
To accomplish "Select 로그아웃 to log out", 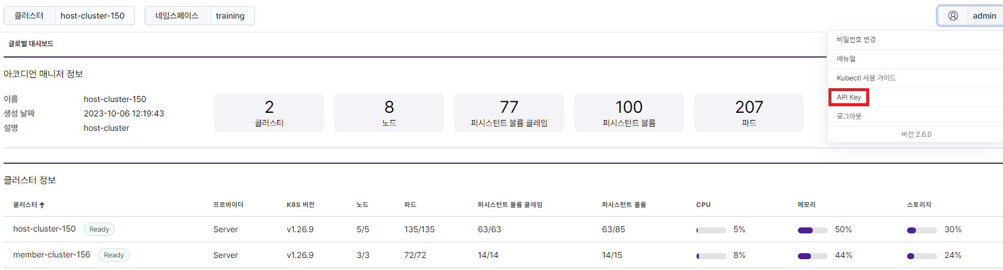I will pyautogui.click(x=849, y=116).
